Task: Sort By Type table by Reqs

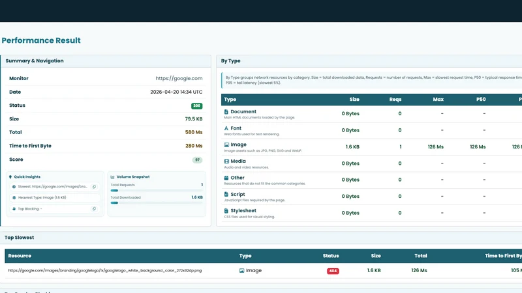Action: pos(395,100)
